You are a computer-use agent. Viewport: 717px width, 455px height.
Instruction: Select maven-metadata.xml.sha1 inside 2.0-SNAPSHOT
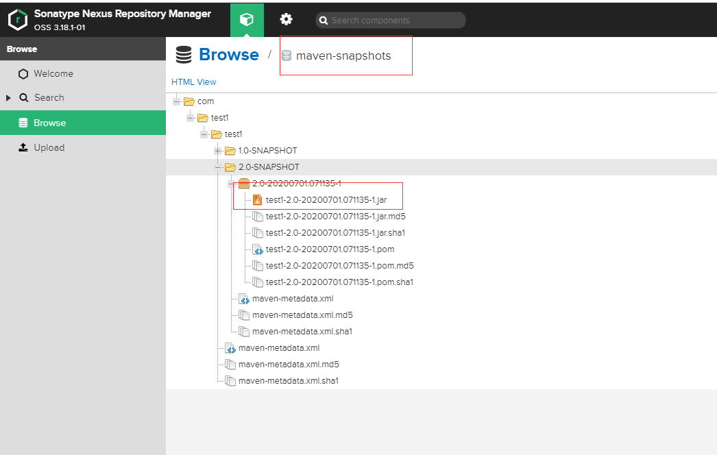302,332
